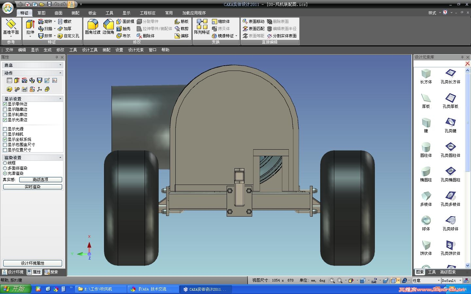The width and height of the screenshot is (471, 294).
Task: Select the 缩放体 scale body tool
Action: [x=221, y=22]
